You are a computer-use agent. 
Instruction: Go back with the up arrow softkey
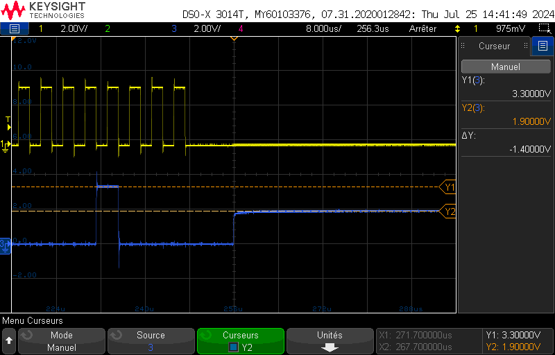(x=9, y=341)
